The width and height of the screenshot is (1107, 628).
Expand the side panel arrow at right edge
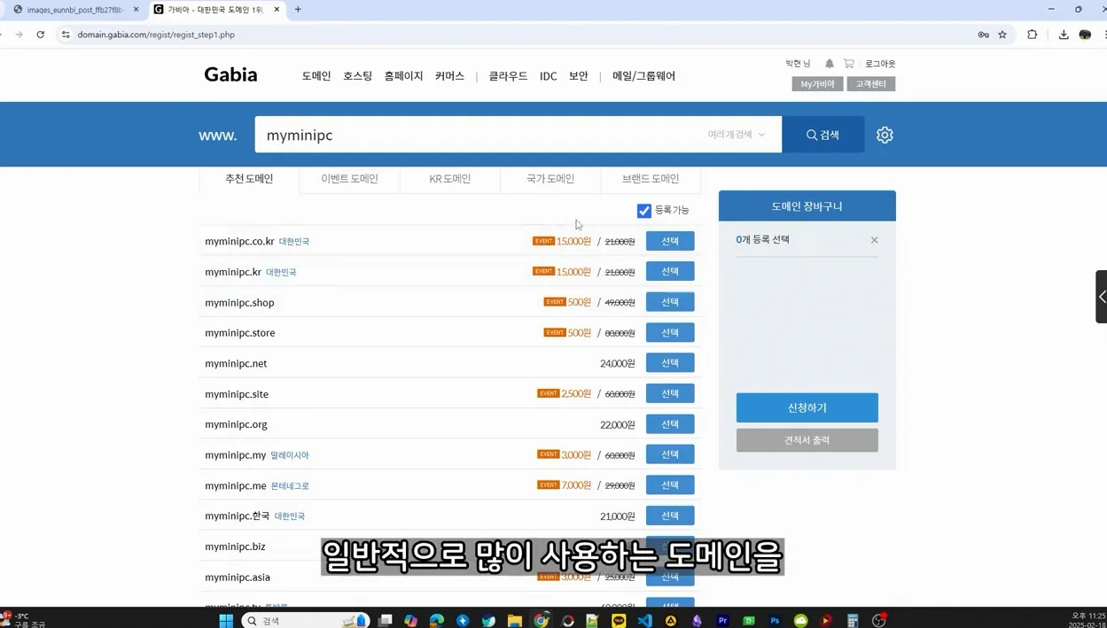pos(1102,297)
